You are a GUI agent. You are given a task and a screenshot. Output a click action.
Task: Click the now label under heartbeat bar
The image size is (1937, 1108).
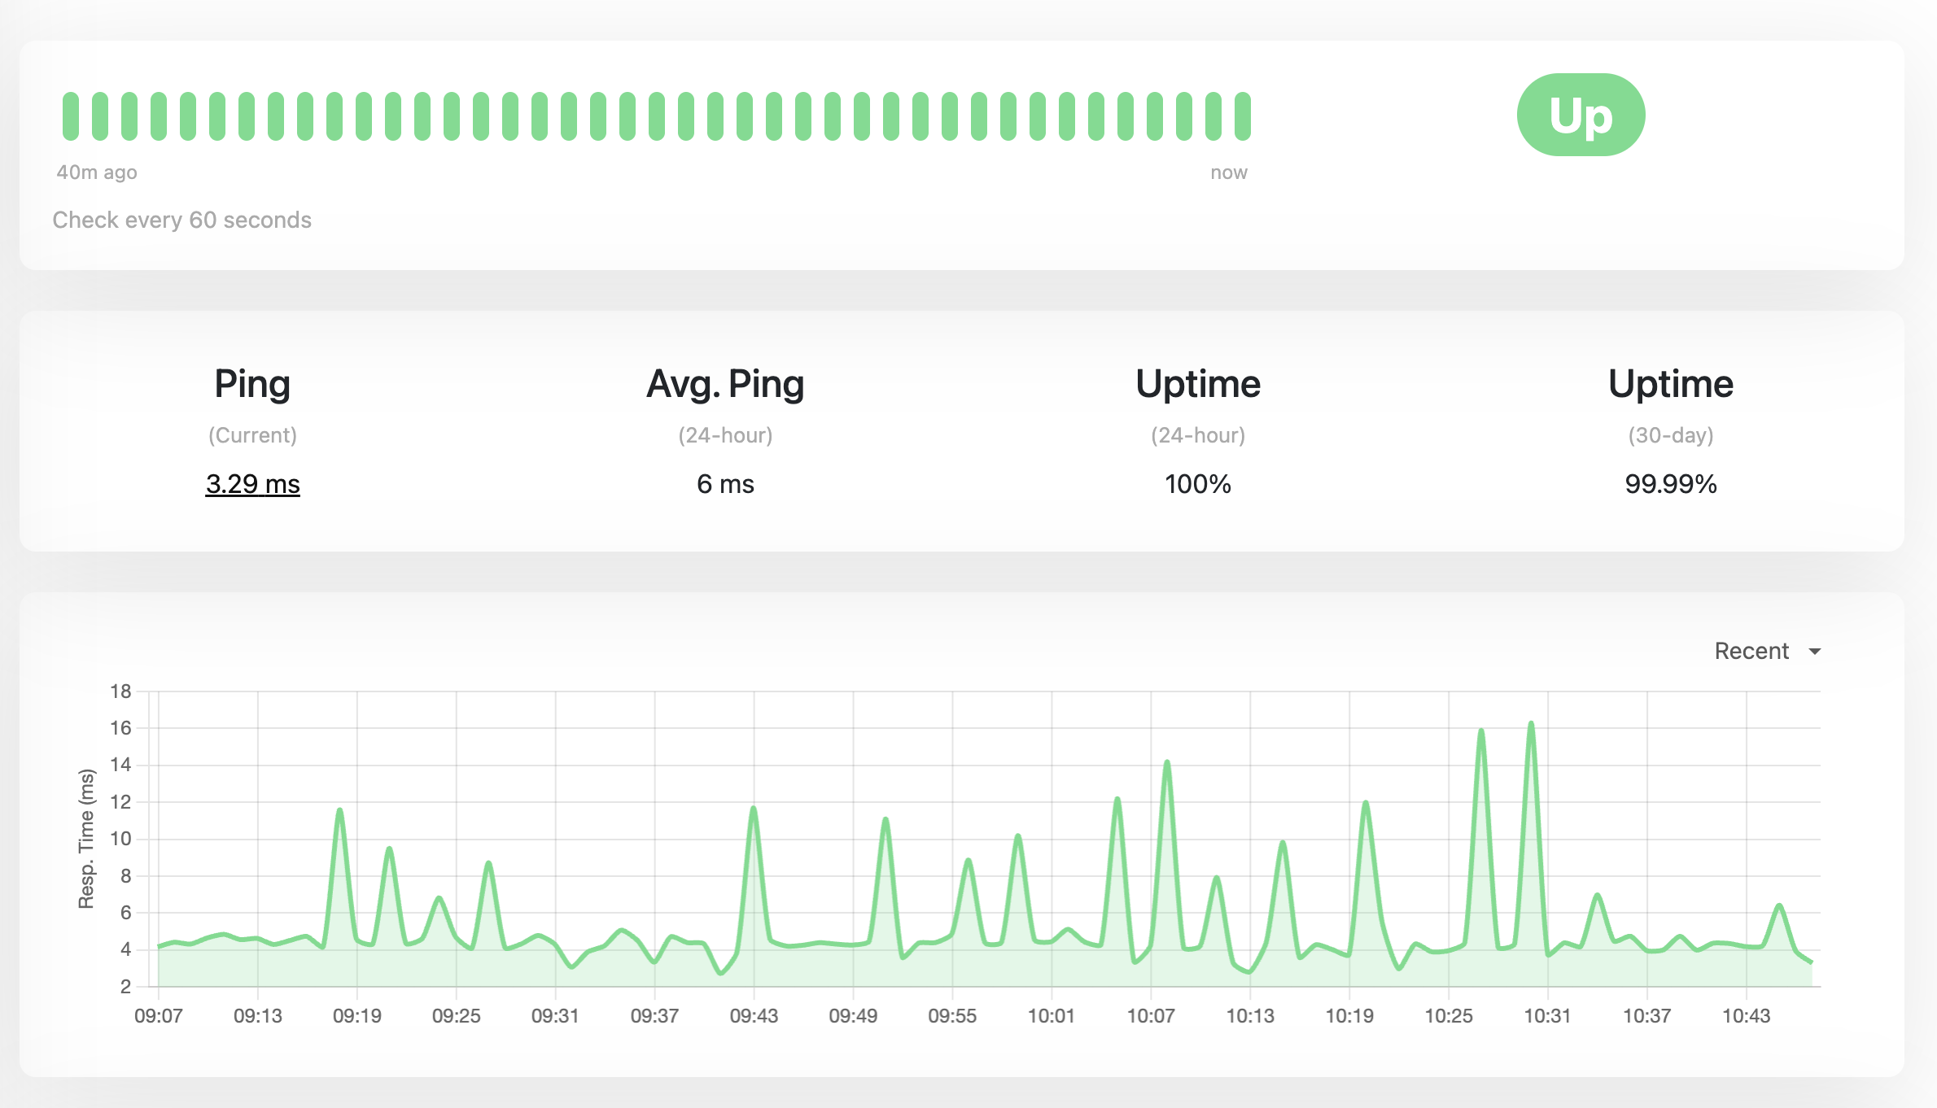1228,172
